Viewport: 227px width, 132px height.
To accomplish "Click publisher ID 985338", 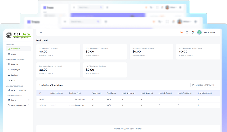I will click(x=42, y=105).
